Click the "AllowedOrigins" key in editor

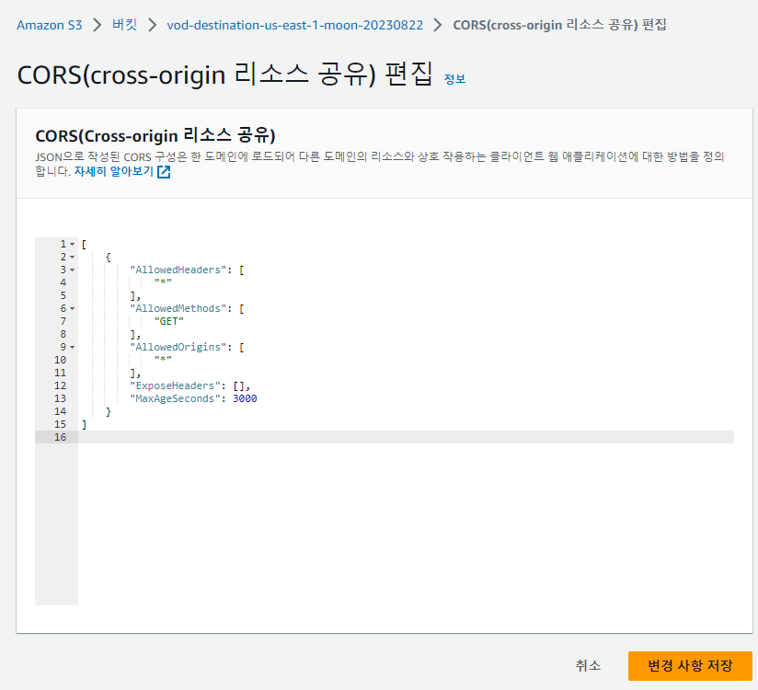[178, 347]
